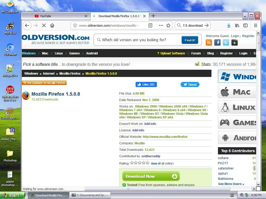266x199 pixels.
Task: Select the Android category in nav bar
Action: click(x=92, y=53)
